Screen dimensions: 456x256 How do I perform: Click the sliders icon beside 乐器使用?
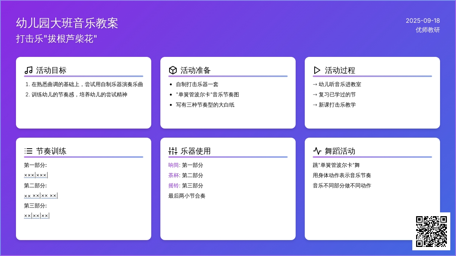pos(173,151)
